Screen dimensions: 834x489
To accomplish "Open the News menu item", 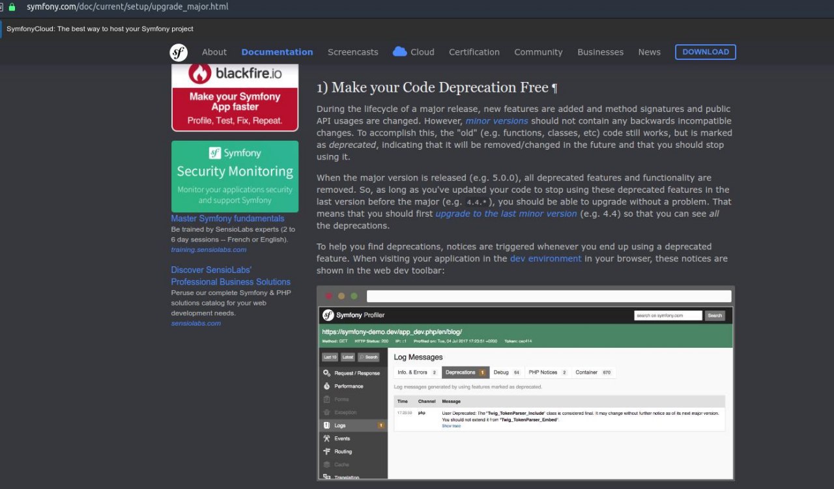I will coord(649,52).
